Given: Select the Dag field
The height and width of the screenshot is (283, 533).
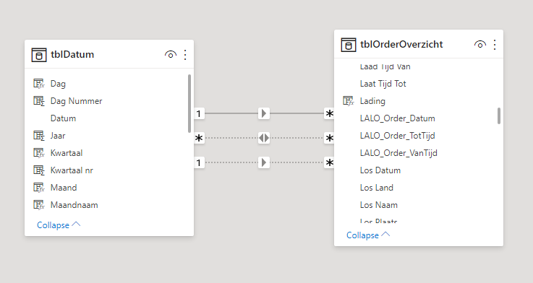Looking at the screenshot, I should point(58,84).
